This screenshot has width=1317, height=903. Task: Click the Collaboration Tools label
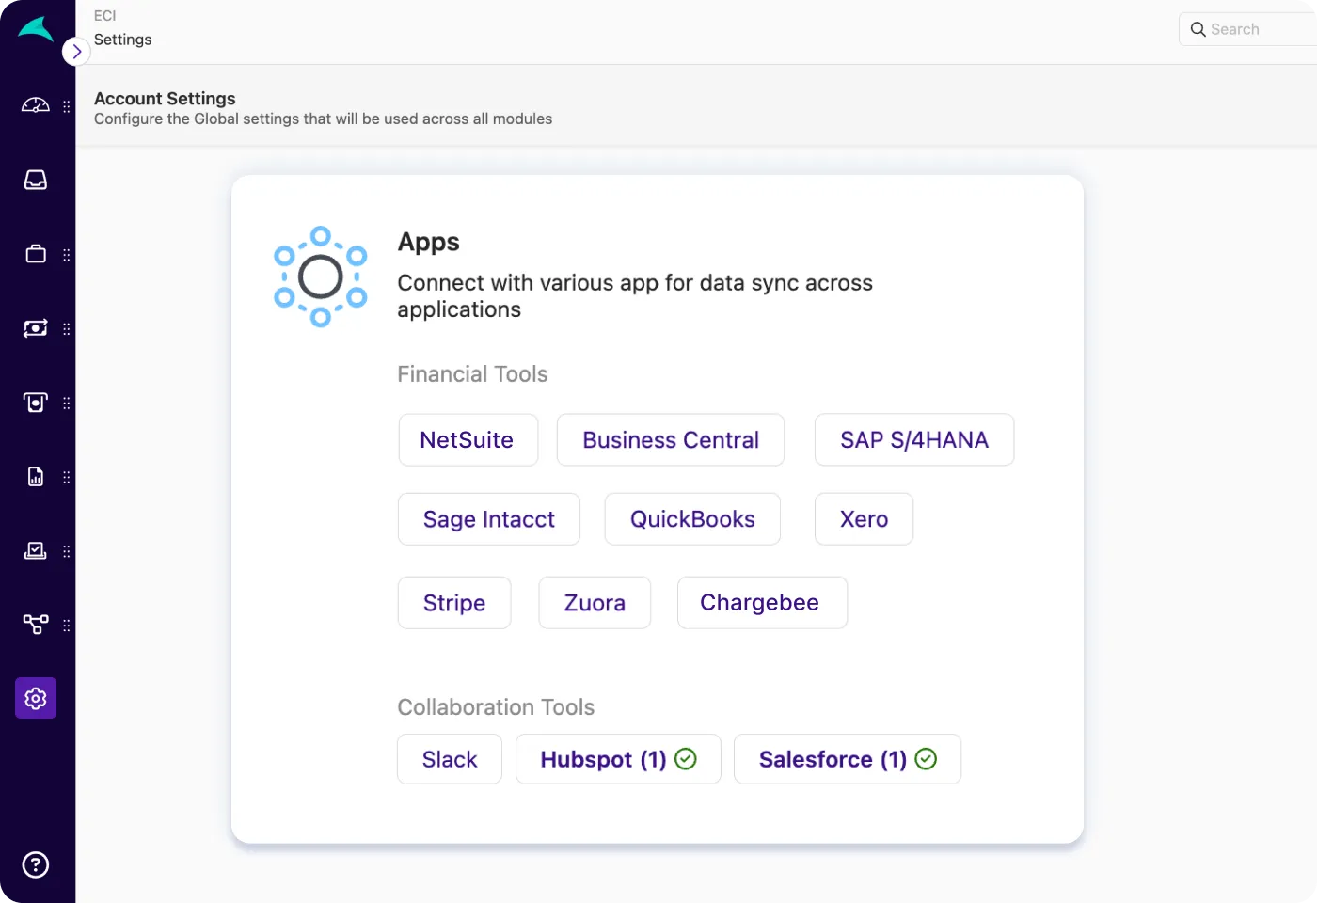[496, 707]
